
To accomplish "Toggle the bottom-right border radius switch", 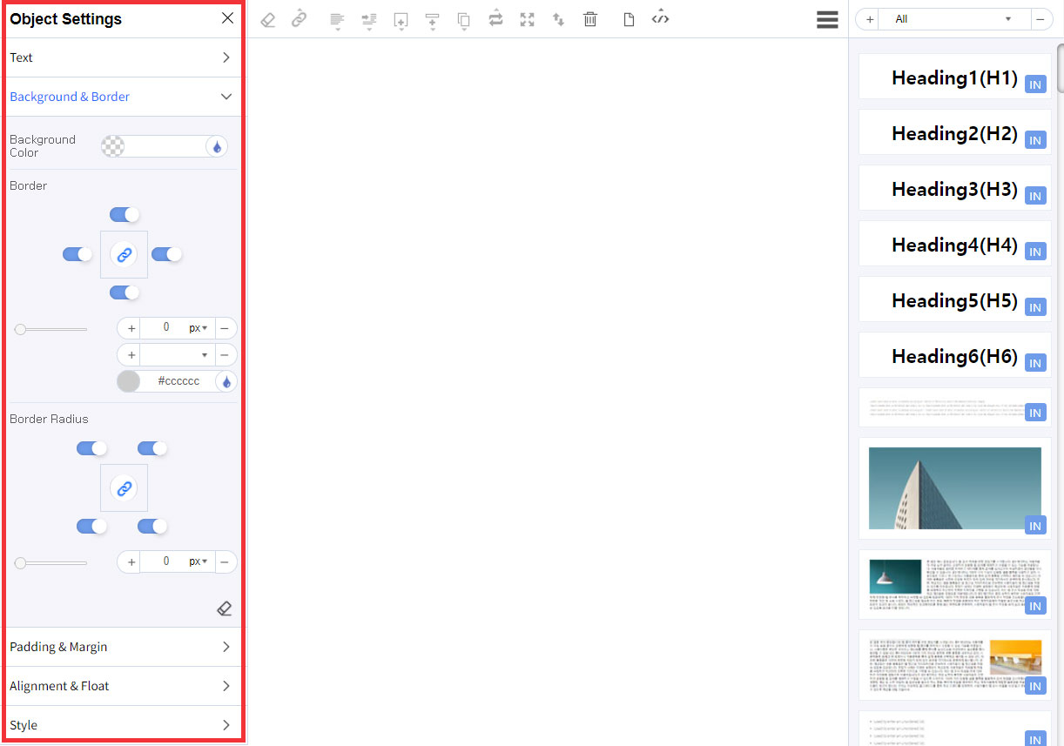I will pyautogui.click(x=152, y=527).
